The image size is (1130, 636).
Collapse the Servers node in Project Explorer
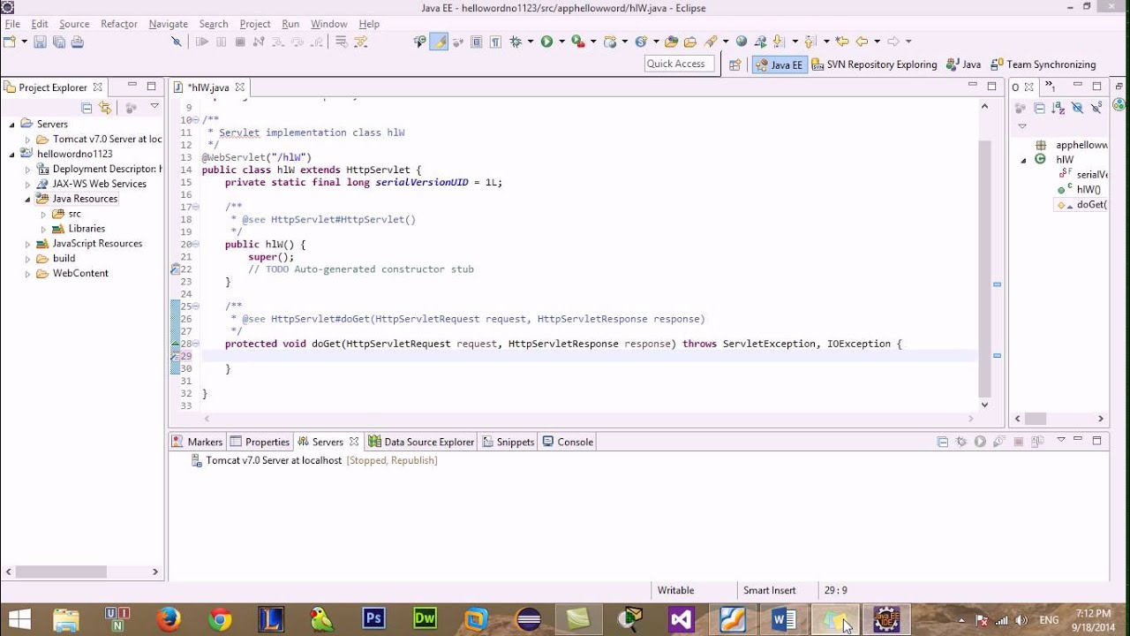coord(12,125)
